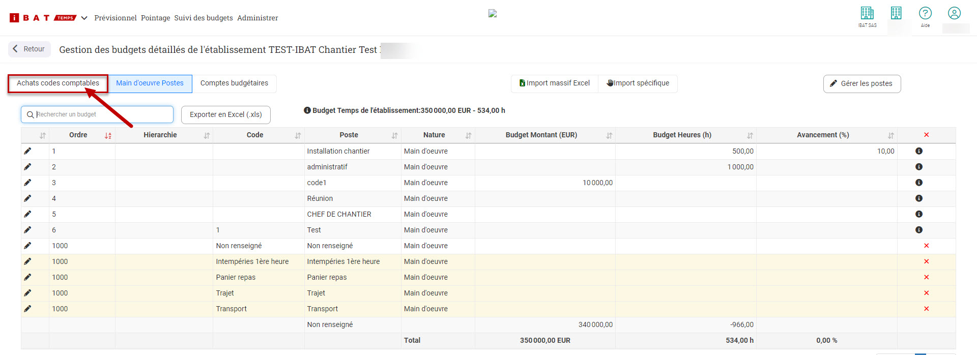The width and height of the screenshot is (977, 355).
Task: Click the pencil edit icon for Installation chantier row
Action: 27,151
